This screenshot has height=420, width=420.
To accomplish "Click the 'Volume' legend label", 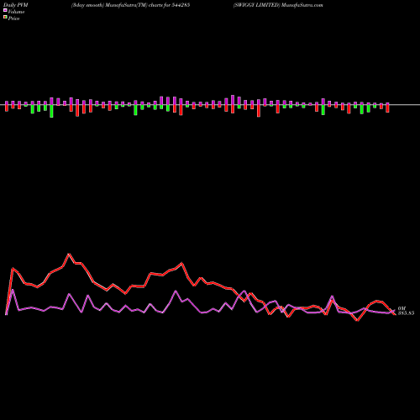I will point(16,12).
